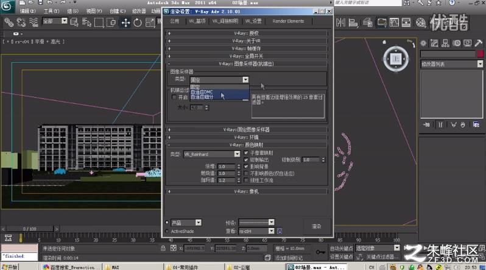The image size is (486, 270).
Task: Open the 编辑(E) menu
Action: [x=27, y=11]
